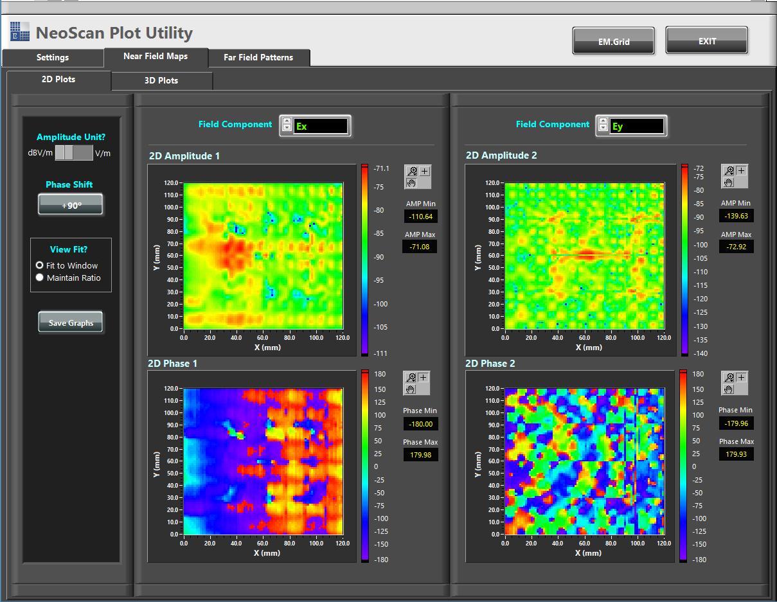Select the Fit to Window radio option
This screenshot has width=777, height=602.
40,265
